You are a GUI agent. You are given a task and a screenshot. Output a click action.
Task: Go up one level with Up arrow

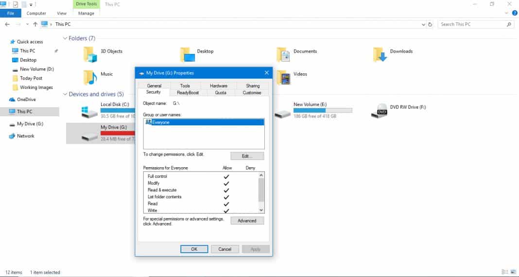tap(35, 24)
